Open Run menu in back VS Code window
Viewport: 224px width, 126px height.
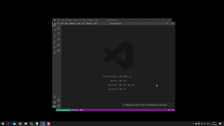click(x=84, y=20)
